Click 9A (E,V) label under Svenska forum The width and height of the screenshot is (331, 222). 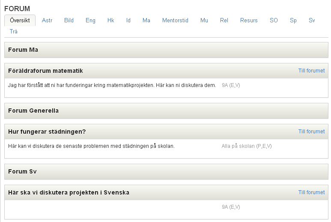(231, 207)
